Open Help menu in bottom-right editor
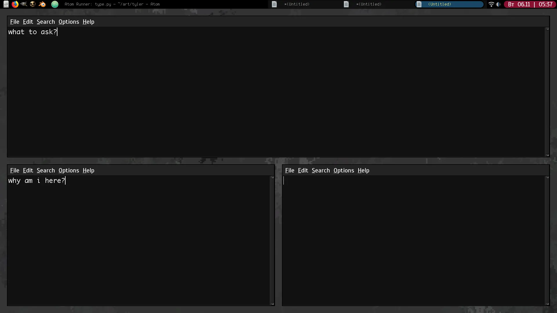Viewport: 557px width, 313px height. [363, 170]
